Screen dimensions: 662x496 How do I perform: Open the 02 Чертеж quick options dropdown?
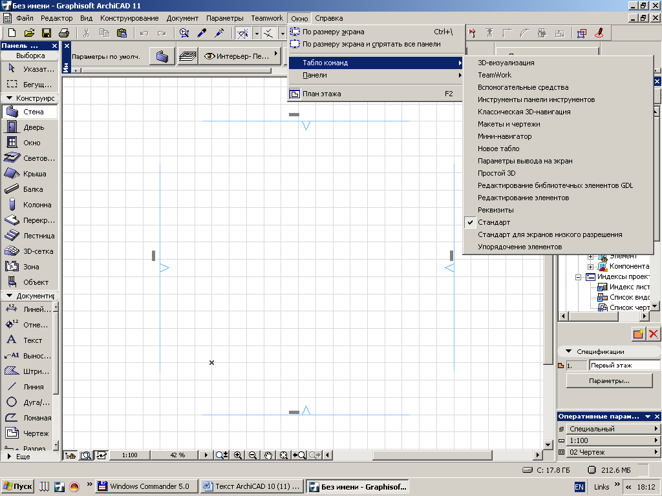[613, 452]
